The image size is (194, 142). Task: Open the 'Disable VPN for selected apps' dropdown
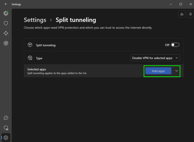(155, 58)
